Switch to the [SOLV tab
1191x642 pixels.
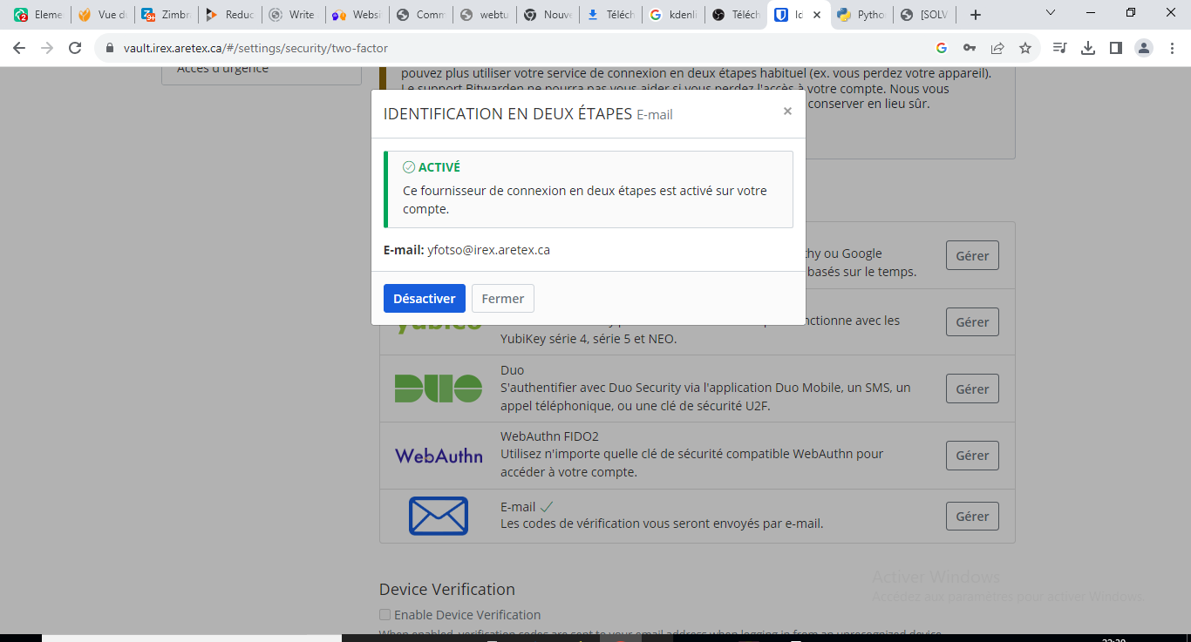(927, 15)
